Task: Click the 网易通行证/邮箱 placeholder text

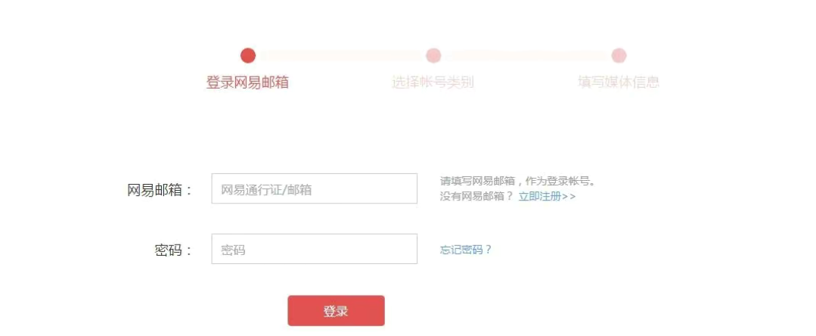Action: (x=266, y=190)
